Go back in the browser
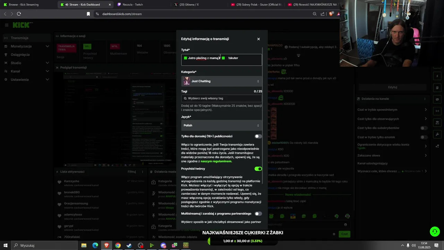Image resolution: width=444 pixels, height=250 pixels. coord(5,14)
